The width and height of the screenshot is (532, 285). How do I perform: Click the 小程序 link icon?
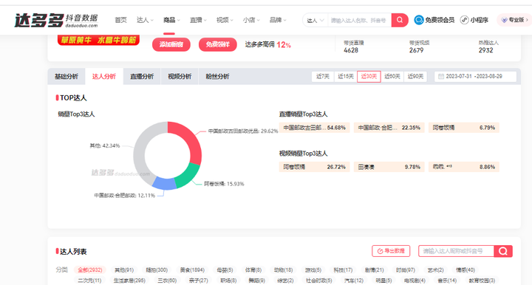tap(464, 20)
